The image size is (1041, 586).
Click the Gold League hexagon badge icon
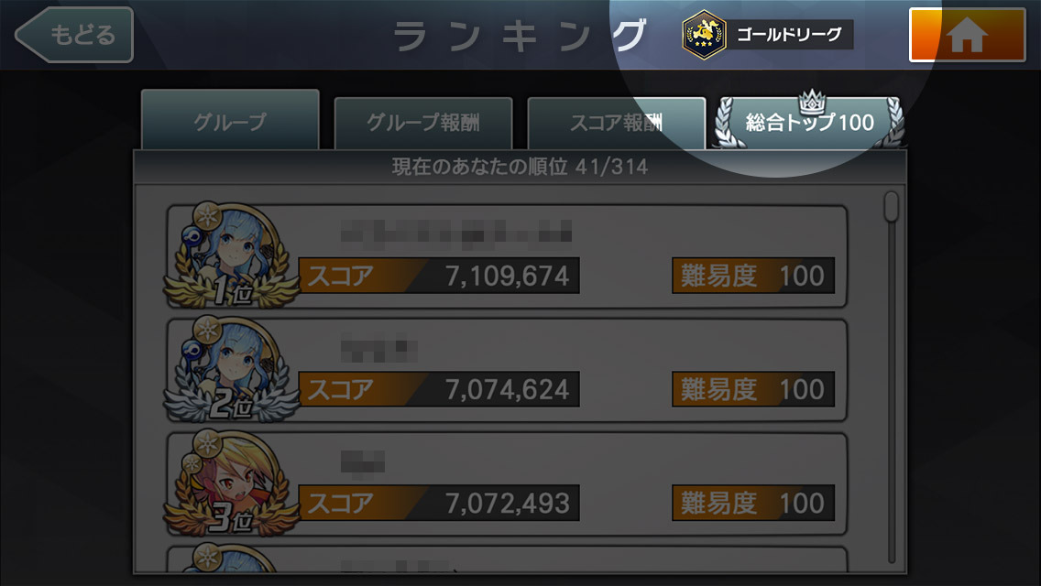pyautogui.click(x=704, y=35)
